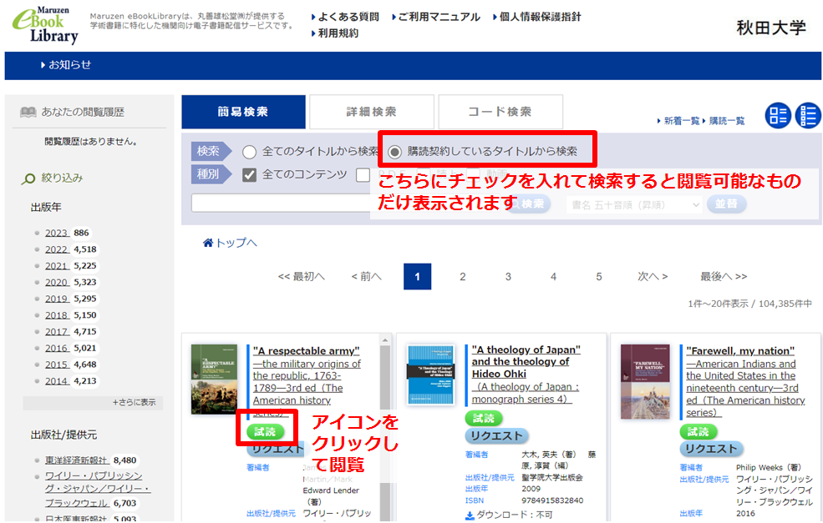The height and width of the screenshot is (523, 823).
Task: Filter by publication year 2014
Action: pos(57,381)
